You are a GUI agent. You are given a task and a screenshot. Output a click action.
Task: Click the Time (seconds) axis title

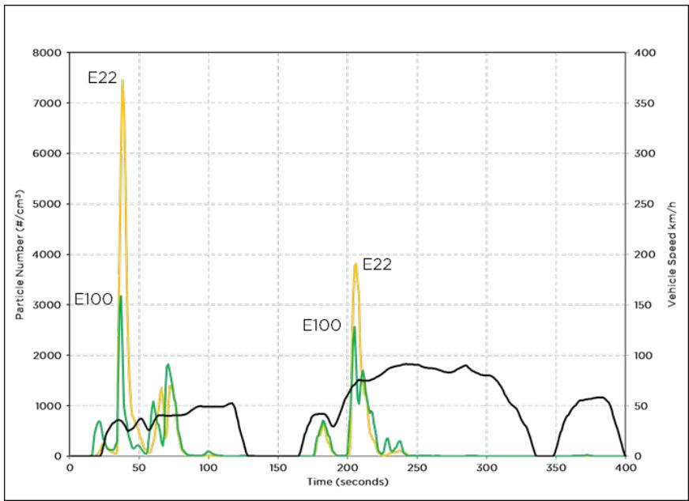click(347, 481)
